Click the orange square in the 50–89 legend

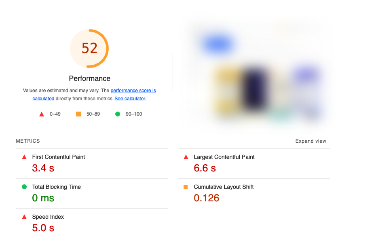point(78,114)
